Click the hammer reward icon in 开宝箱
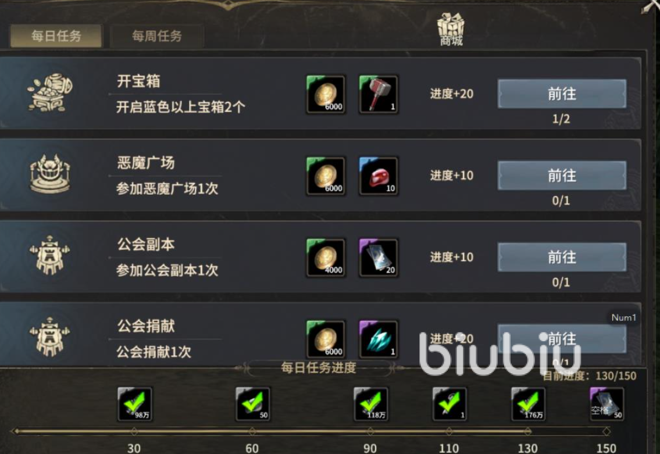Viewport: 660px width, 454px height. (x=378, y=94)
